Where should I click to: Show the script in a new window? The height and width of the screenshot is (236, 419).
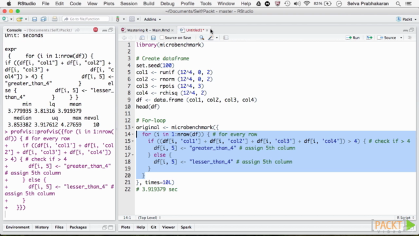142,38
